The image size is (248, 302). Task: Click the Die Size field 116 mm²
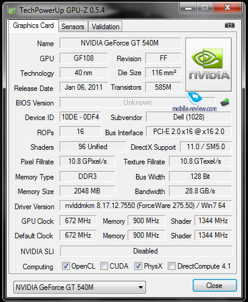click(x=163, y=73)
